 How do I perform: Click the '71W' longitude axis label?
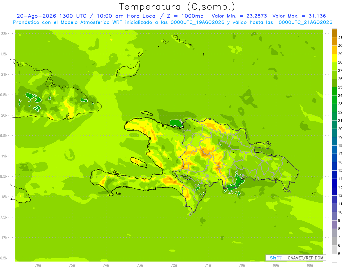(x=208, y=265)
